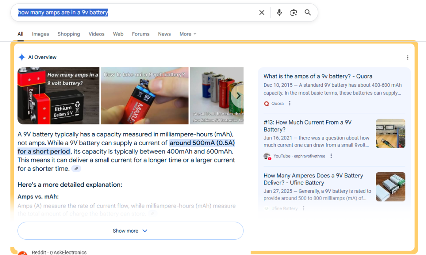
Task: Switch to the Videos tab
Action: pos(97,34)
